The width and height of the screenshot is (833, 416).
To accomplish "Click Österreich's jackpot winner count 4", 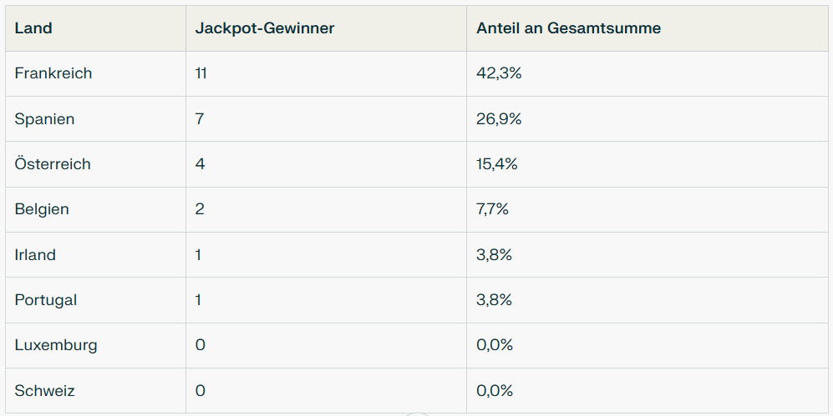I will click(x=200, y=164).
